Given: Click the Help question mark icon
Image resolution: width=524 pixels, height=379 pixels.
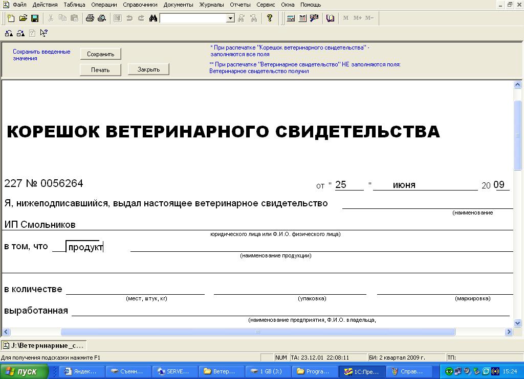Looking at the screenshot, I should [x=270, y=18].
